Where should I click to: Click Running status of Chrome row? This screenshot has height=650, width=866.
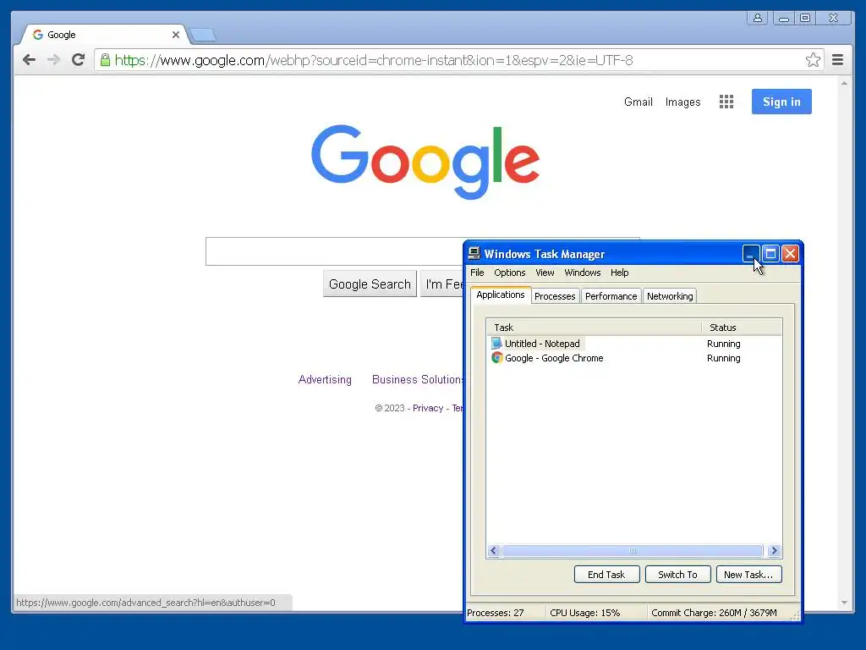pos(724,358)
